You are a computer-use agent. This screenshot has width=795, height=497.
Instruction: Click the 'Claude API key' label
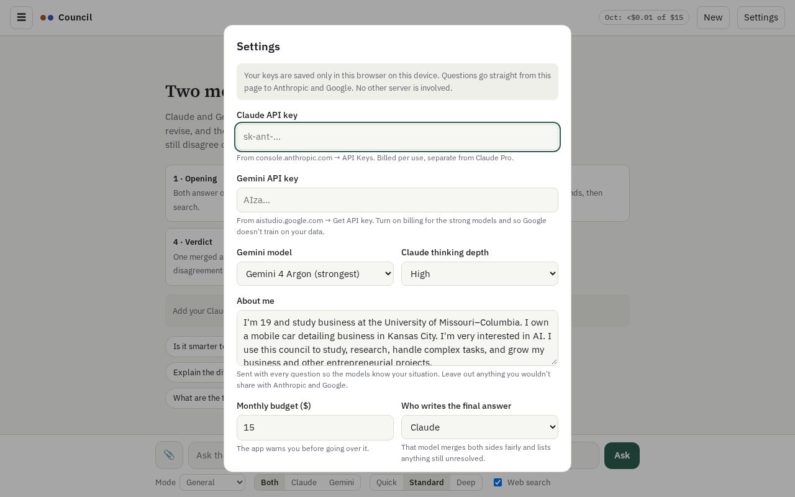point(267,115)
